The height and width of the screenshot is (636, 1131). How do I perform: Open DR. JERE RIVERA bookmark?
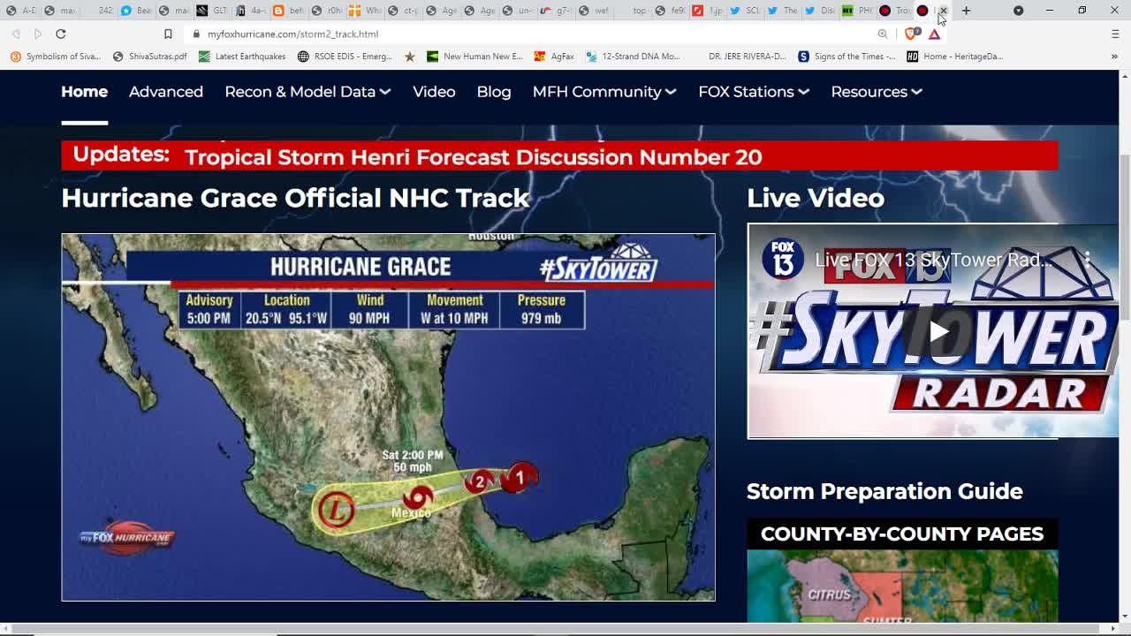pyautogui.click(x=747, y=57)
